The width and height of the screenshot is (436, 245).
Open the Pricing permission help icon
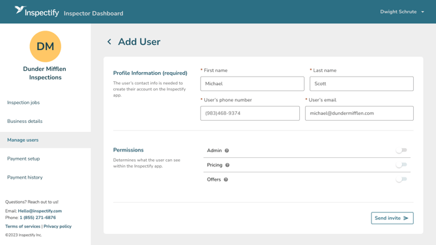pos(228,165)
